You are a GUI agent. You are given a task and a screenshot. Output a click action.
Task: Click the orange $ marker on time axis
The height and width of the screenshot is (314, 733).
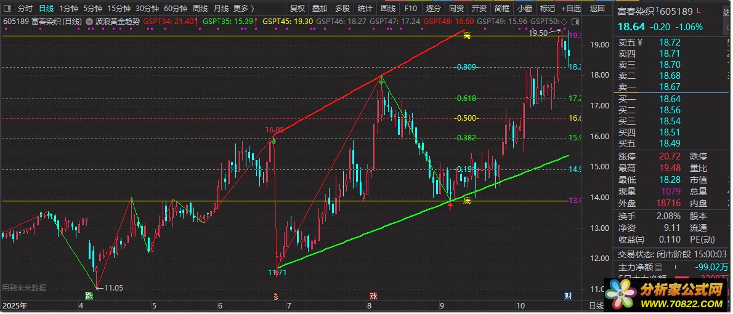click(x=276, y=296)
